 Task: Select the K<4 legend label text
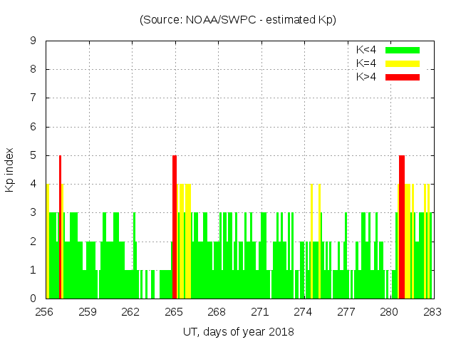coord(366,50)
